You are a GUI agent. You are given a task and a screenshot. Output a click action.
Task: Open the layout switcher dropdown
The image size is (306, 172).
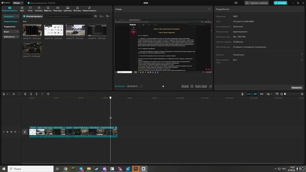click(237, 3)
